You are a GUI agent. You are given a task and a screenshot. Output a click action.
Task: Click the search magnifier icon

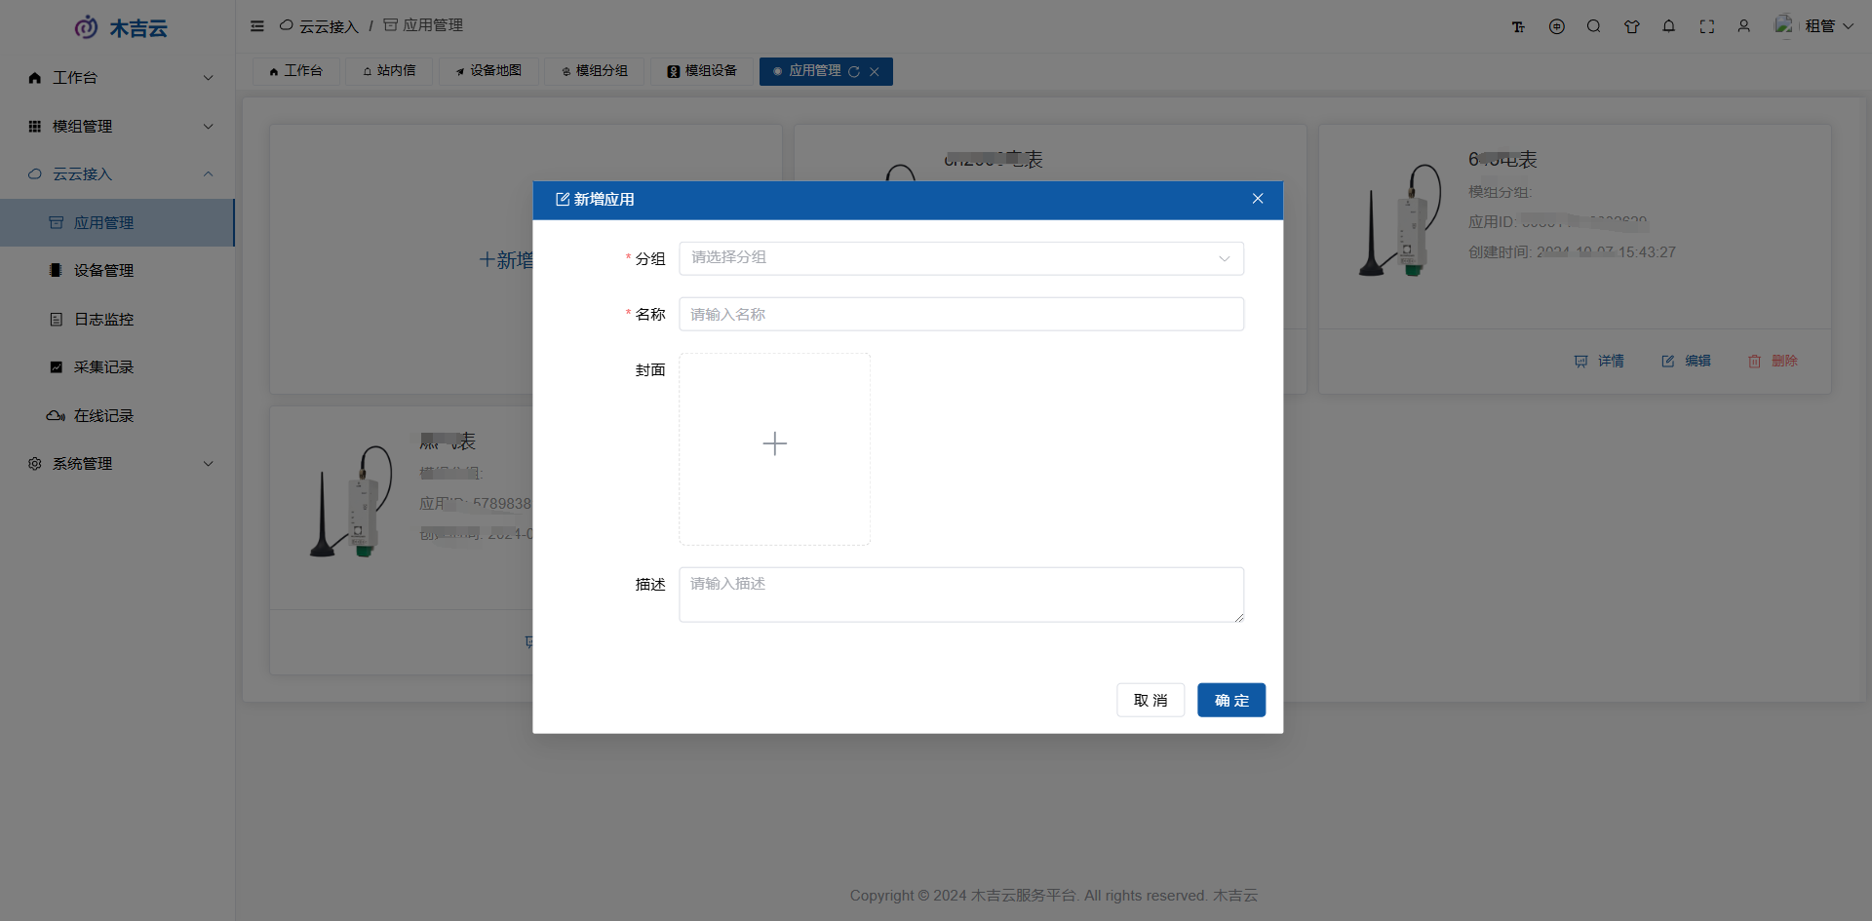tap(1593, 26)
